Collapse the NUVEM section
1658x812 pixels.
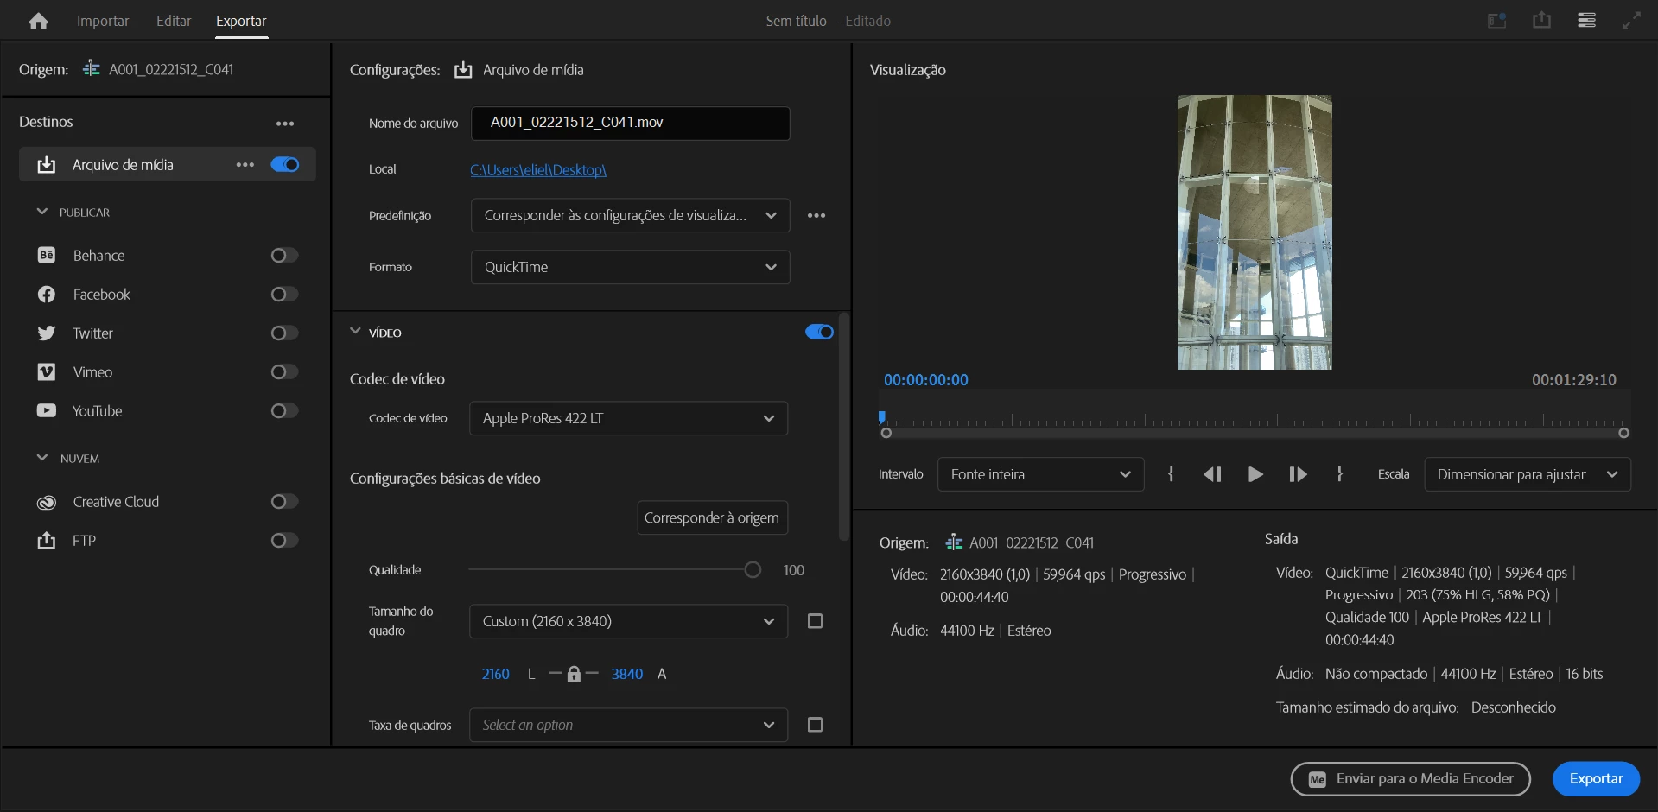[41, 458]
